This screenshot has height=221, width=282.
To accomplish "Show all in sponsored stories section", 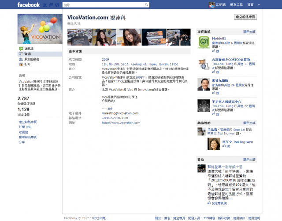I will 249,123.
